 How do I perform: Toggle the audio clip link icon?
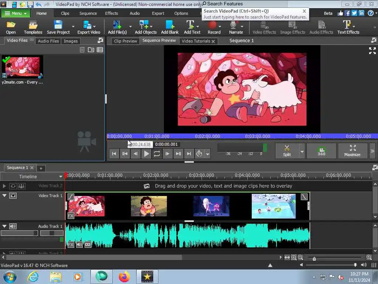(88, 244)
